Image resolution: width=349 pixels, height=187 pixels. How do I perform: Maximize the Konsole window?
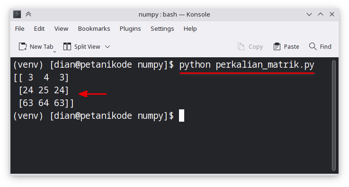pyautogui.click(x=321, y=14)
